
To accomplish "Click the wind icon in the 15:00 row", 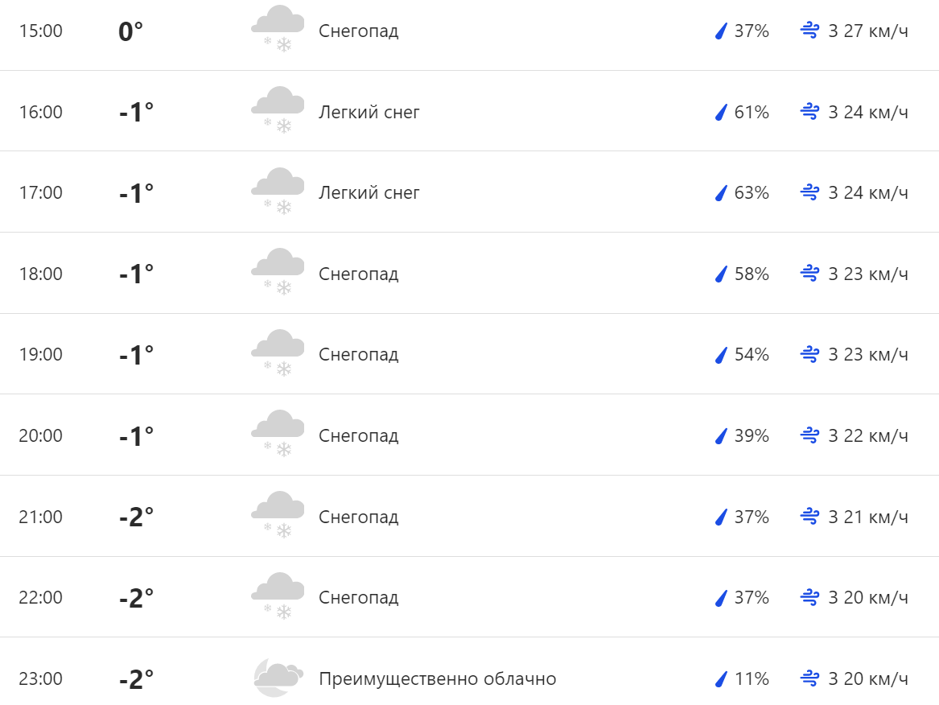I will (x=809, y=31).
